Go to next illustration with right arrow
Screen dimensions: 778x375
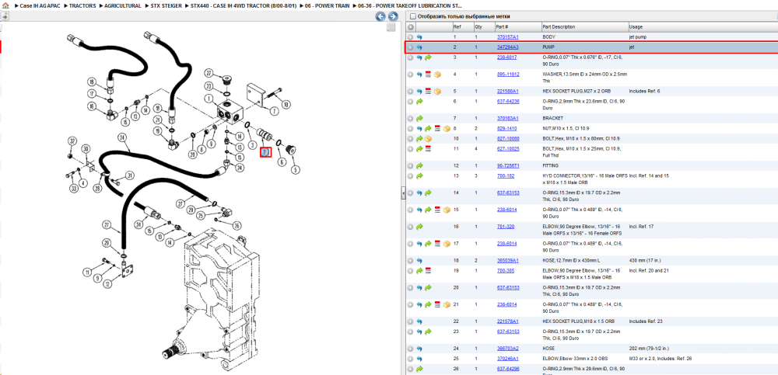pyautogui.click(x=392, y=17)
